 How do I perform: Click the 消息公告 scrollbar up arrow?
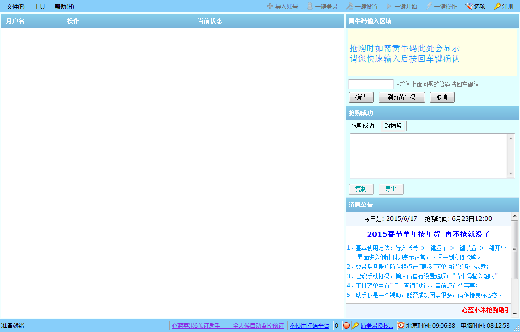pyautogui.click(x=515, y=216)
